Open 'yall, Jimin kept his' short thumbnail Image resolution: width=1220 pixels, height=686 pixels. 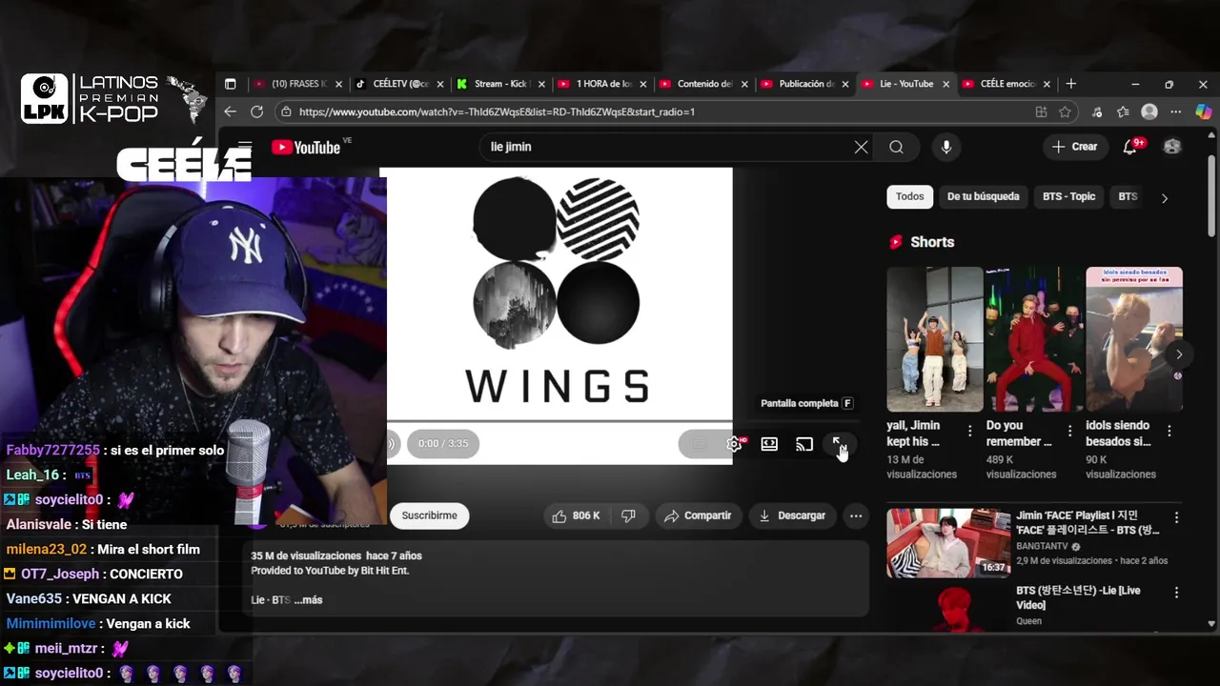tap(934, 339)
